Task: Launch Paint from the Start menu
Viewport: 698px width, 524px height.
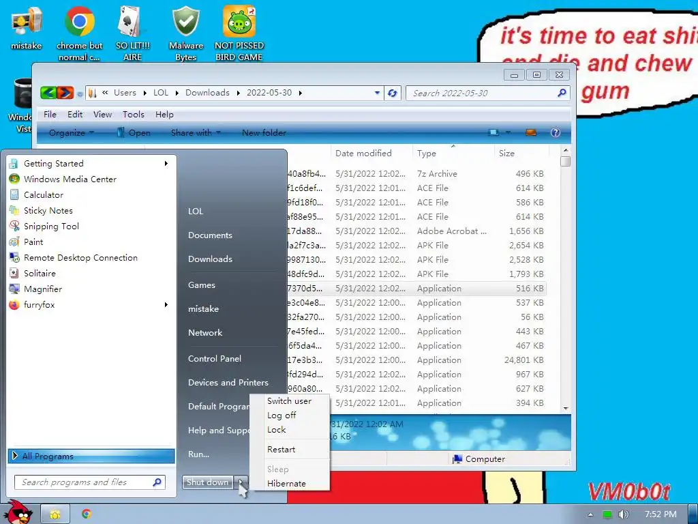Action: pyautogui.click(x=91, y=242)
